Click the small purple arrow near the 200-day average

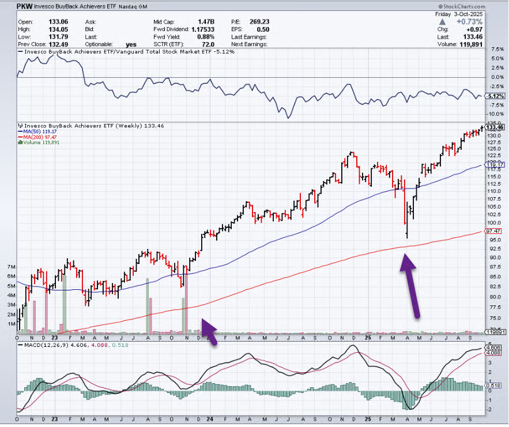[209, 331]
